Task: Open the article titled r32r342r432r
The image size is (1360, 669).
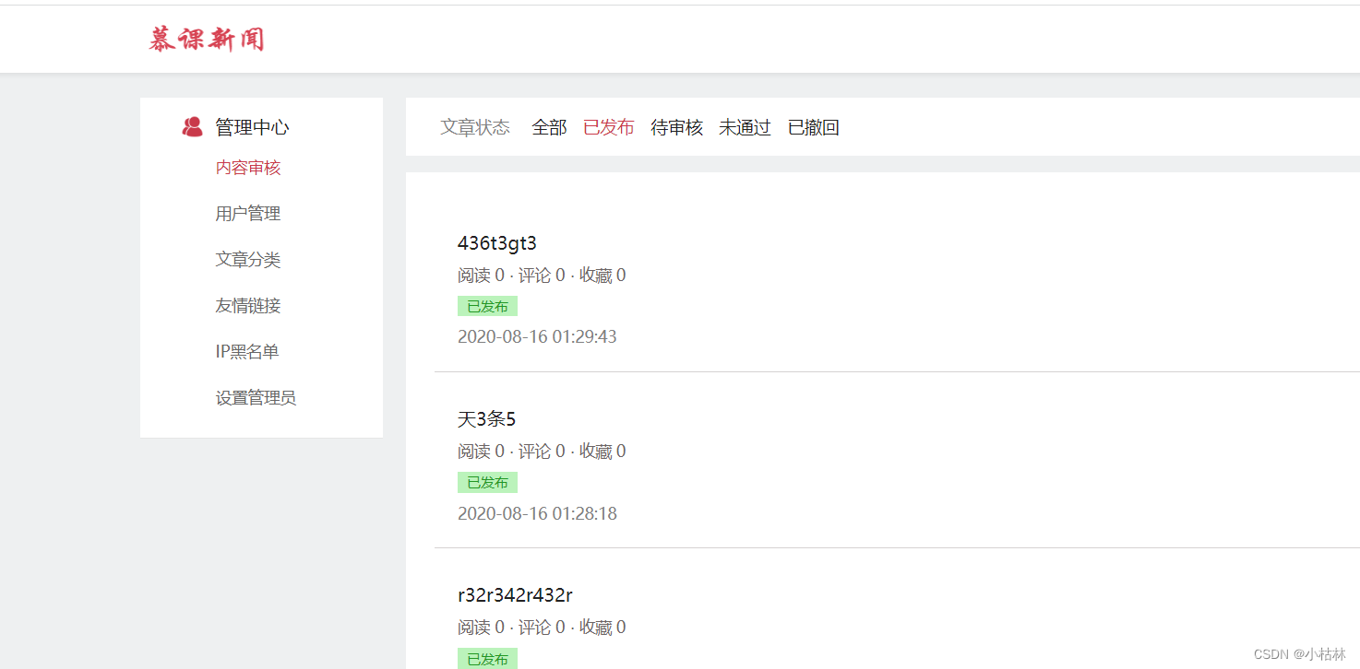Action: (516, 594)
